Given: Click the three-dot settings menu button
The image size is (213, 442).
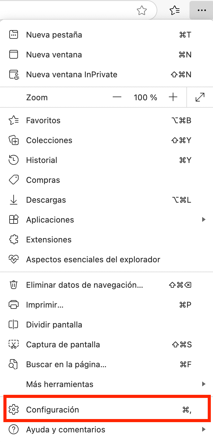Looking at the screenshot, I should point(201,11).
